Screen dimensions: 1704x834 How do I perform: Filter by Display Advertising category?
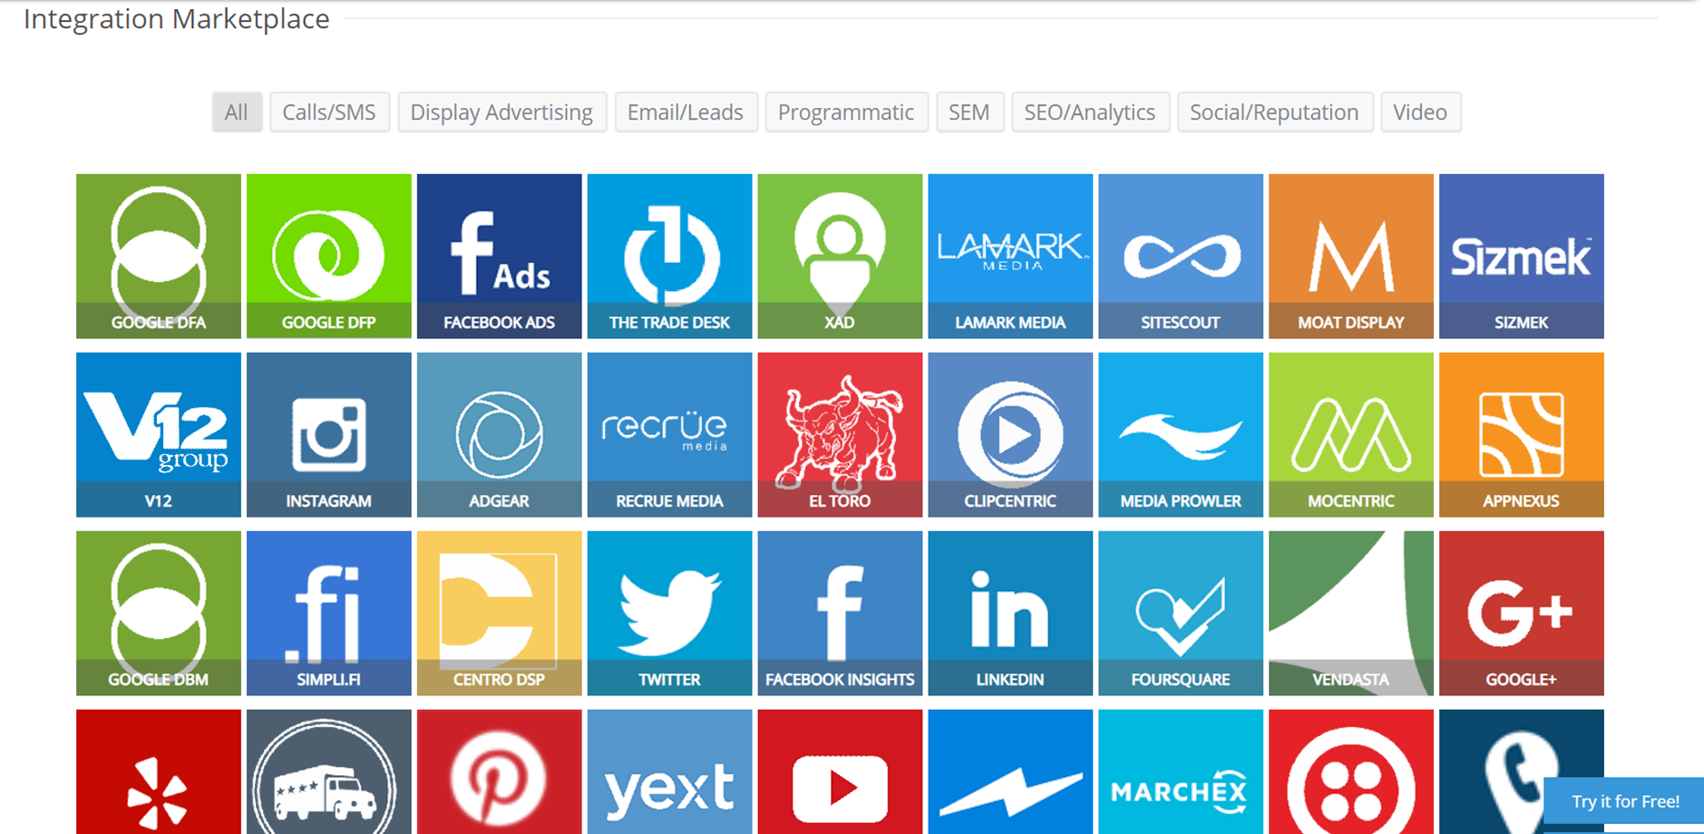[501, 112]
